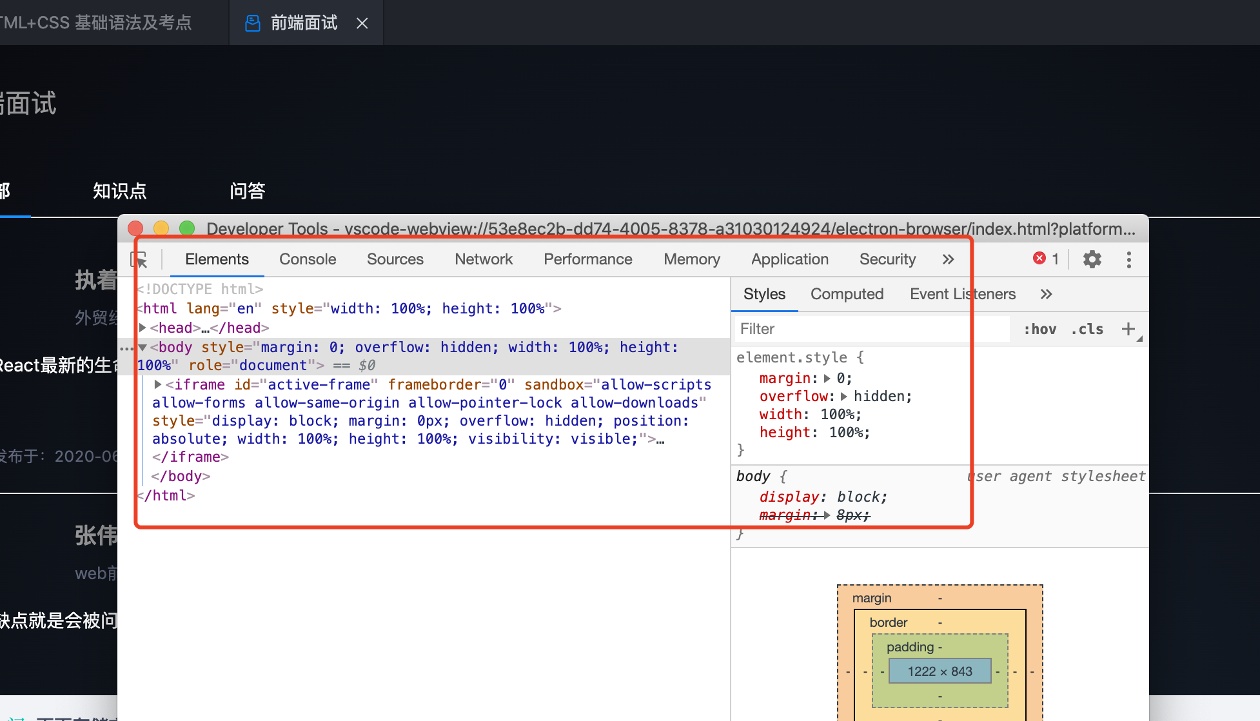Click the box model border label
Image resolution: width=1260 pixels, height=721 pixels.
[x=888, y=622]
